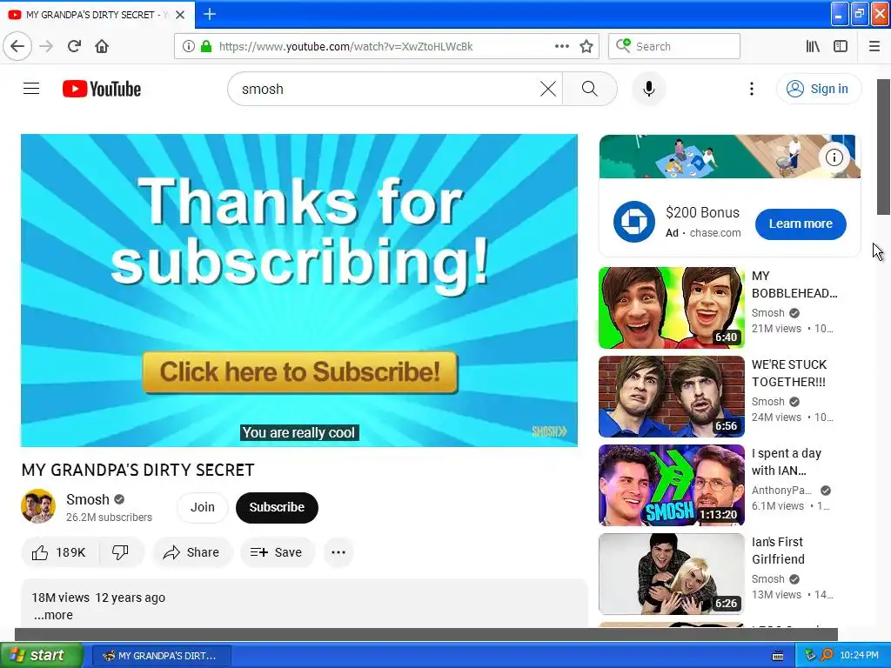Image resolution: width=891 pixels, height=668 pixels.
Task: Open the Smosh channel avatar
Action: (38, 506)
